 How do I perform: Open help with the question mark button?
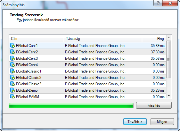[158, 3]
